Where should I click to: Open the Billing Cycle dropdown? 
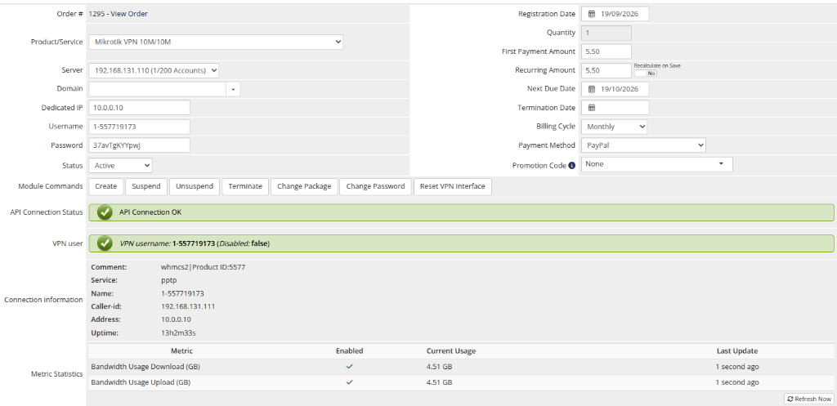pos(615,127)
